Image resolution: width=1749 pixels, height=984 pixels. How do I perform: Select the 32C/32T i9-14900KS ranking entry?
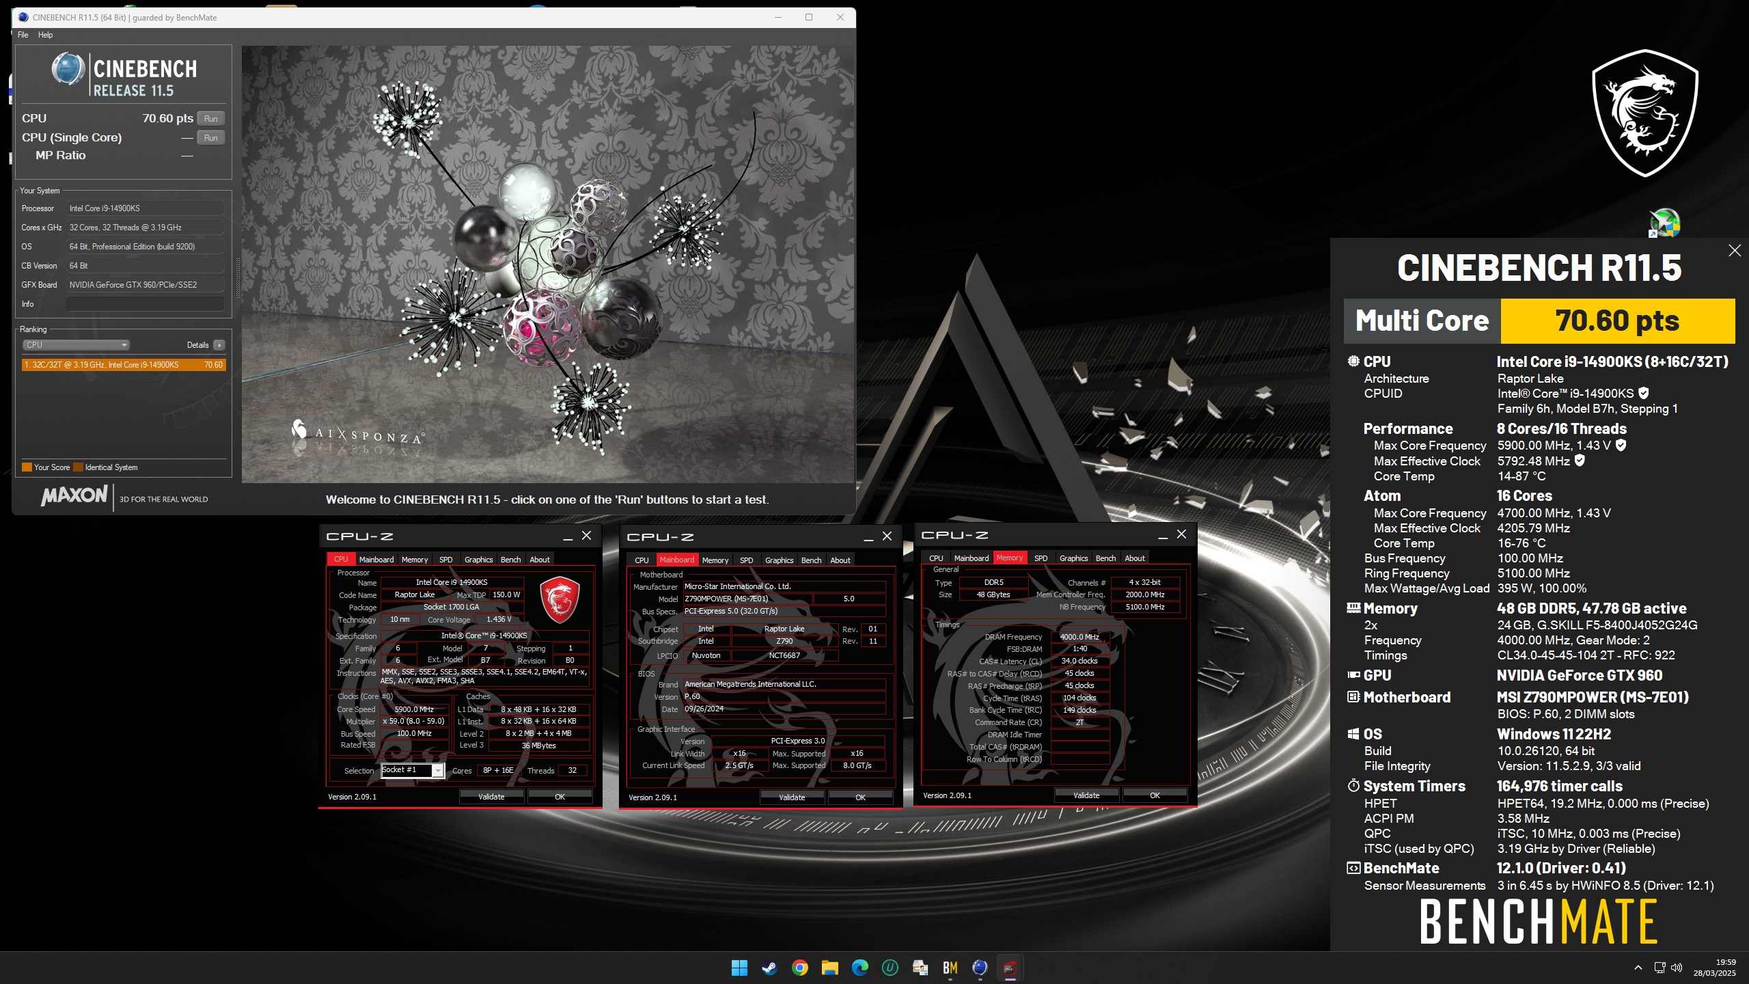124,365
